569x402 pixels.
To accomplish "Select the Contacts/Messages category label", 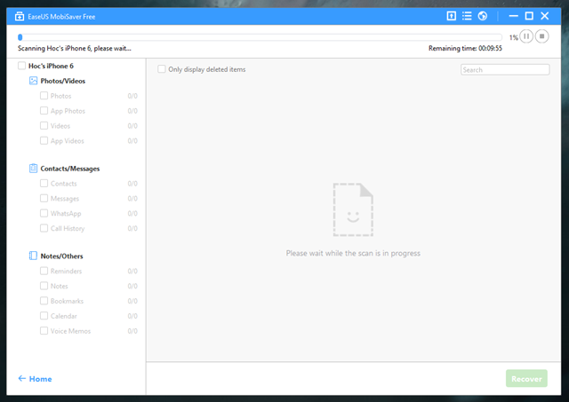I will pyautogui.click(x=69, y=169).
